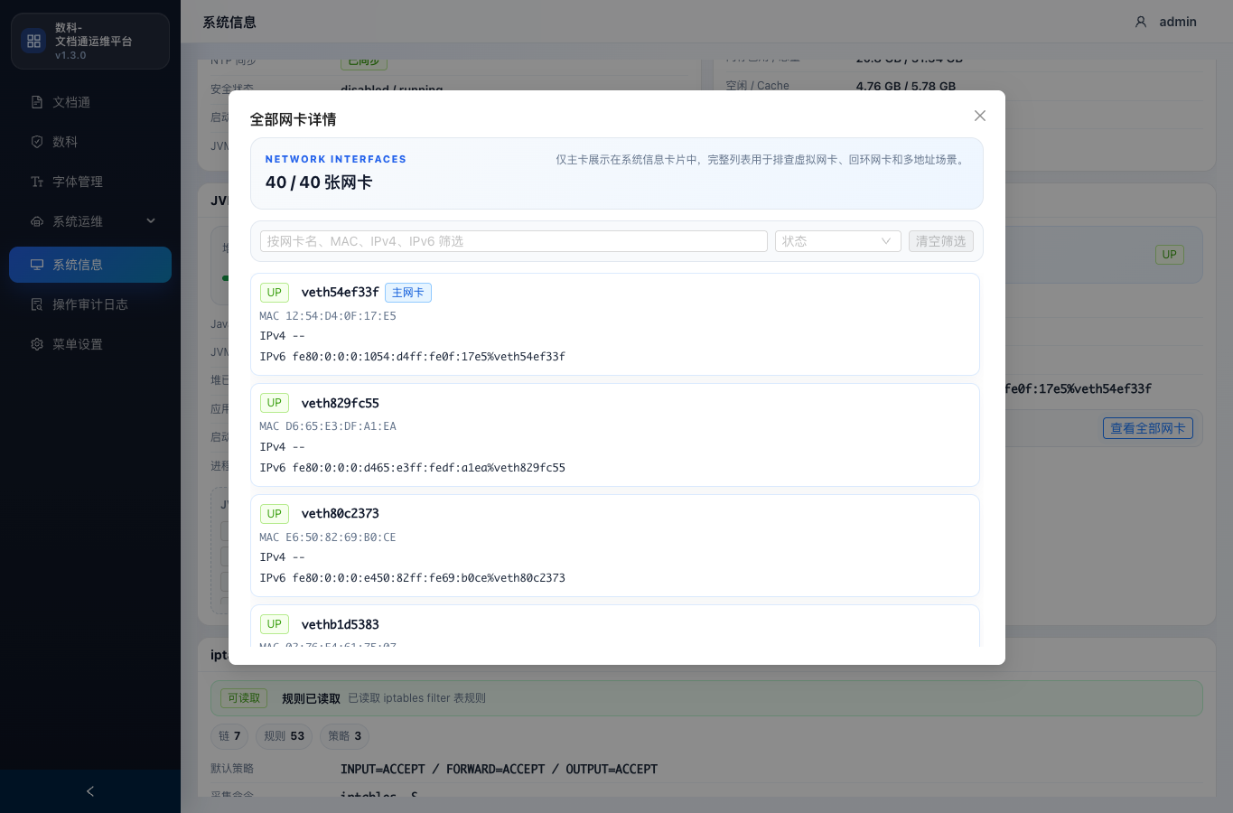Click the UP badge of vethb1d5383
This screenshot has height=813, width=1233.
coord(275,624)
